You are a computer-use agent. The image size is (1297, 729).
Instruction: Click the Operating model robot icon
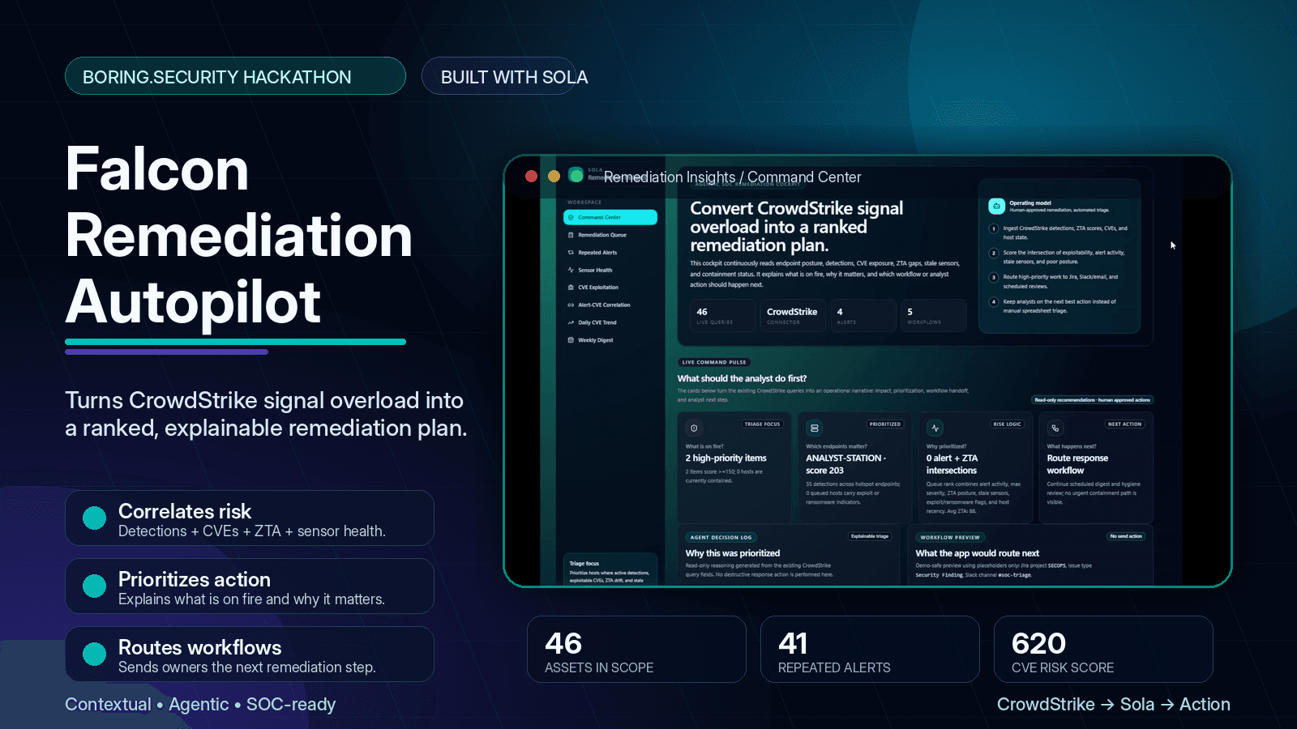coord(996,206)
